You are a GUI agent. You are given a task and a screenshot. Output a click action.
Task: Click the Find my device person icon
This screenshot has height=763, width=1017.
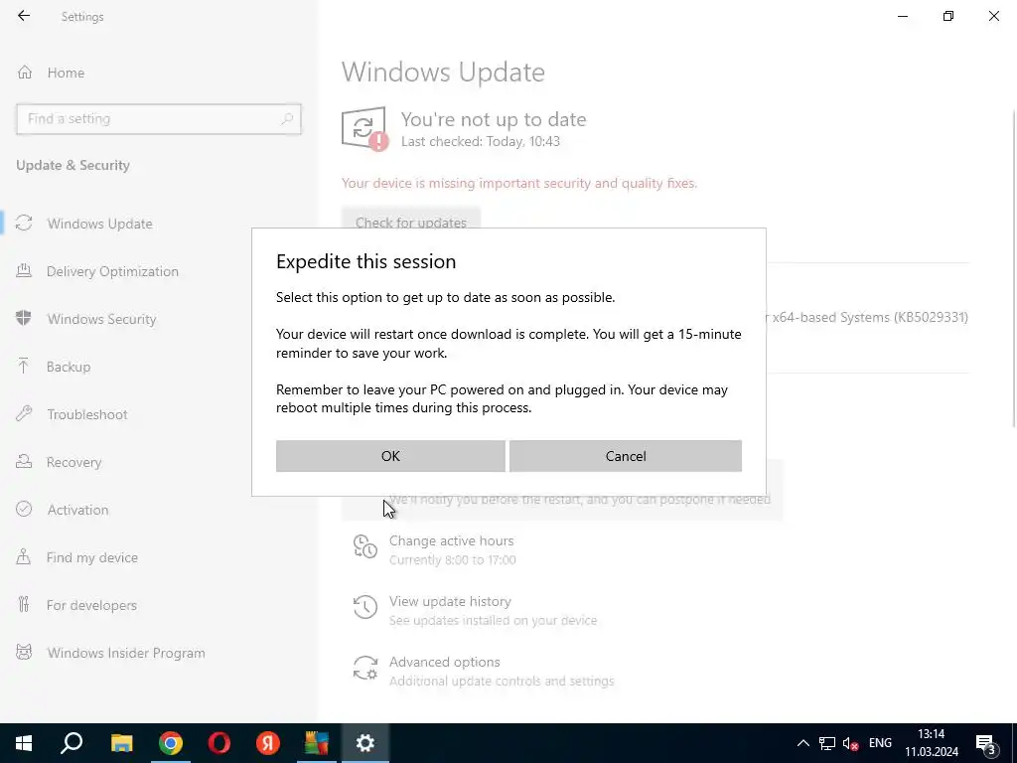24,556
